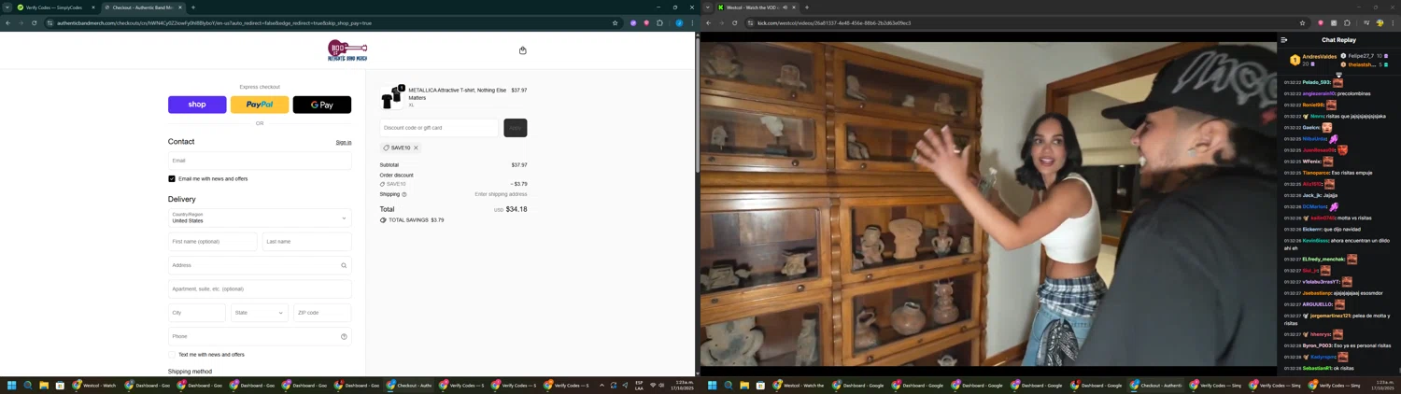1401x394 pixels.
Task: Pay with the PayPal express button
Action: coord(260,105)
